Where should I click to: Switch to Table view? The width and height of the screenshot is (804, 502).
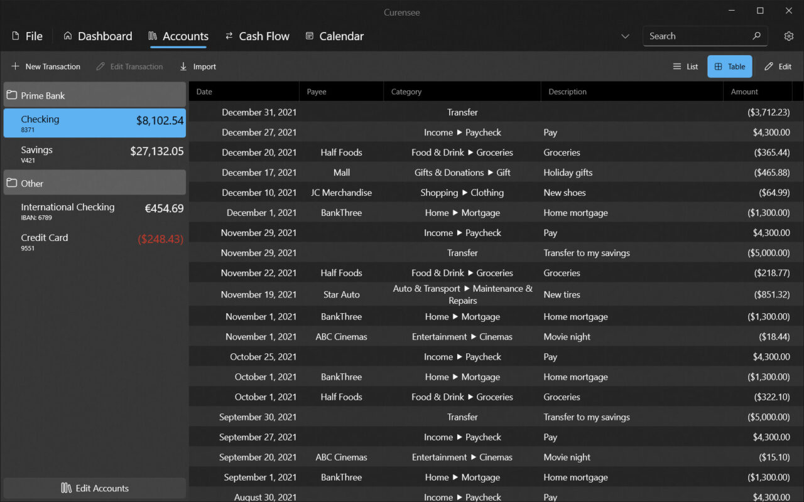(729, 67)
